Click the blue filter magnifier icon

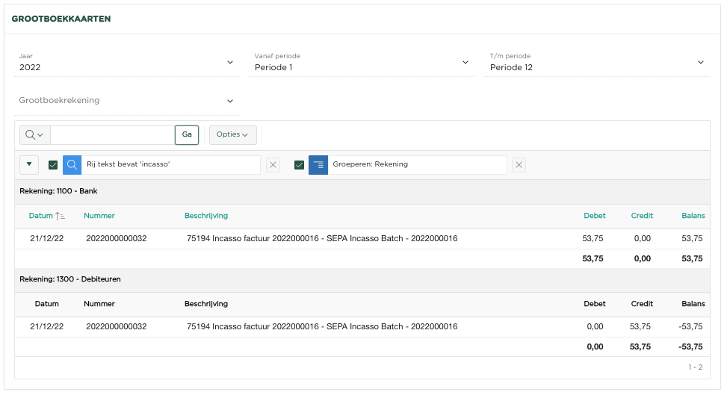(72, 165)
